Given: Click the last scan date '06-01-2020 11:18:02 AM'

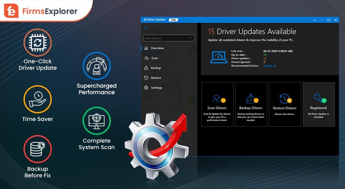Looking at the screenshot, I should 278,51.
